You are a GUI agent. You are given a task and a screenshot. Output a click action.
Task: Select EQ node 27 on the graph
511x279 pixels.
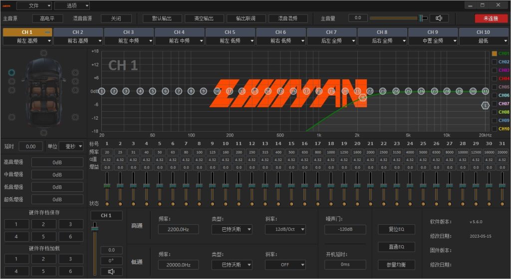point(435,91)
